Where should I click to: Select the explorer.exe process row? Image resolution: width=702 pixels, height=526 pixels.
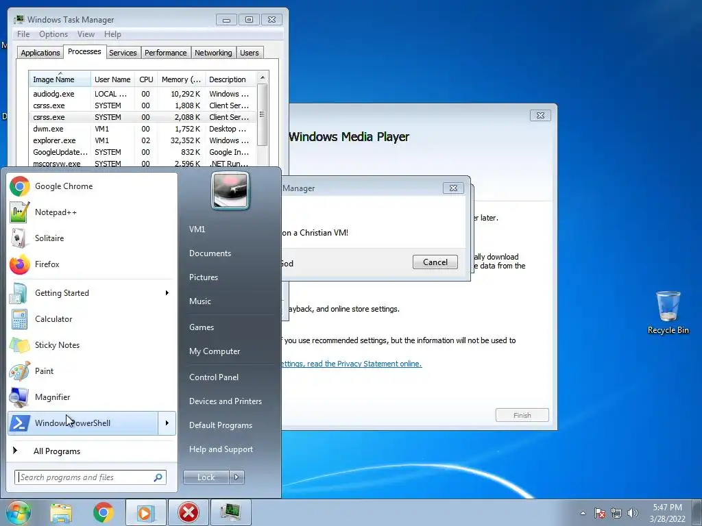(x=143, y=140)
